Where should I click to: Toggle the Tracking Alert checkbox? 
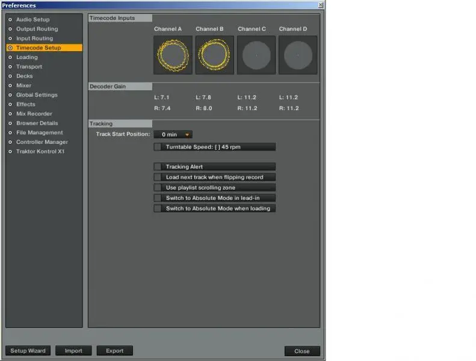158,167
